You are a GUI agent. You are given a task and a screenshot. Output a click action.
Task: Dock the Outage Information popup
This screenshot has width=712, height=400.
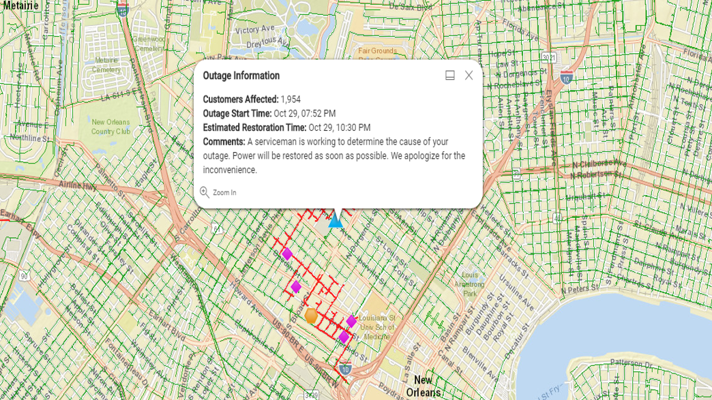click(450, 76)
